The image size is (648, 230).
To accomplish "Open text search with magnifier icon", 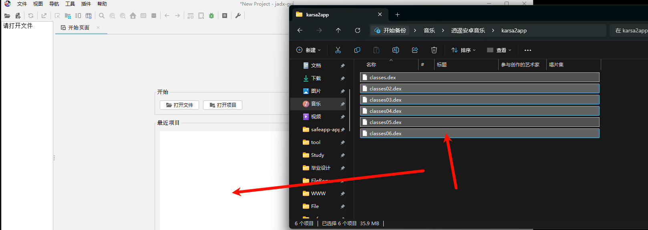I will [102, 16].
